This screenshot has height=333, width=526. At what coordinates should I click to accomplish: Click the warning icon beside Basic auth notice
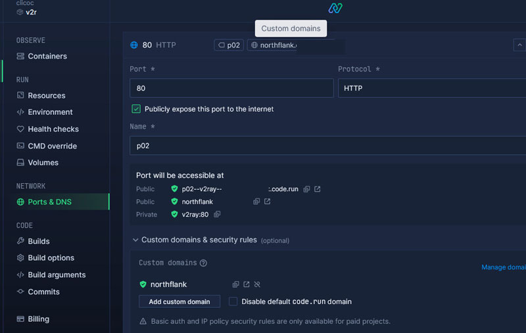143,321
